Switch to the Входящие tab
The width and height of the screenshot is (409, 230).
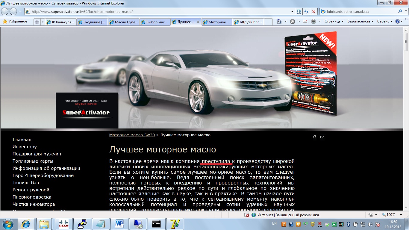[x=92, y=22]
